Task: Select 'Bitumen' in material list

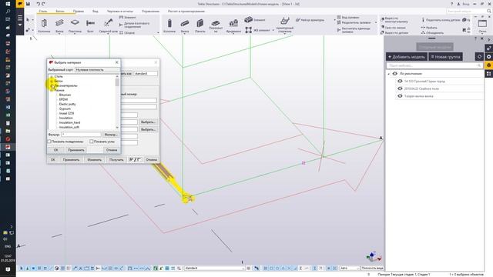Action: coord(65,95)
